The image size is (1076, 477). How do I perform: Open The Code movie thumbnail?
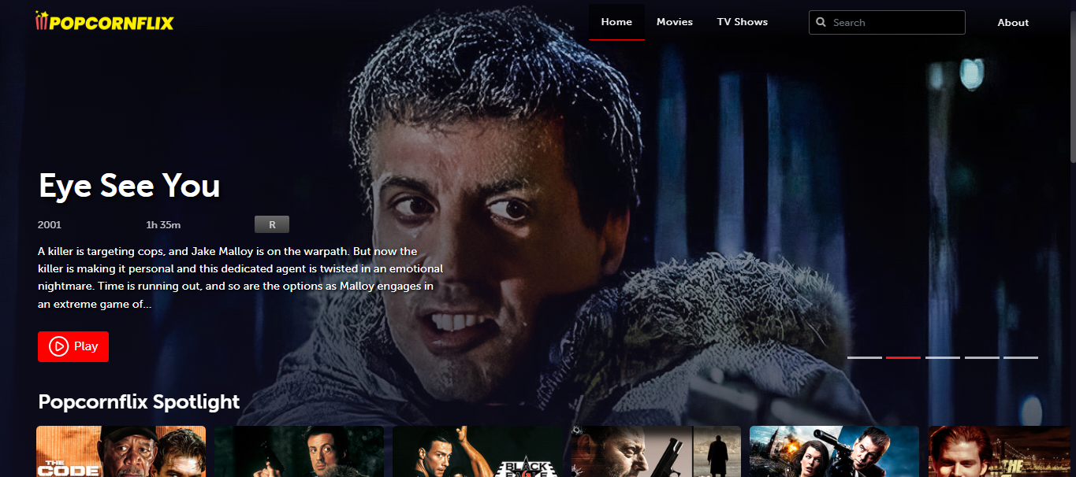(x=121, y=452)
